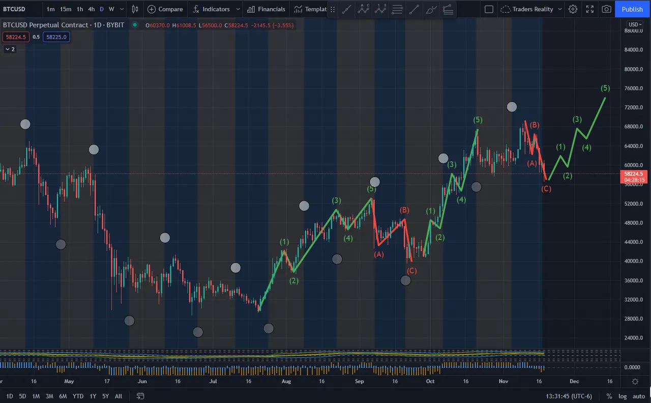The image size is (651, 403).
Task: Open the Indicators fx dialog
Action: coord(211,9)
